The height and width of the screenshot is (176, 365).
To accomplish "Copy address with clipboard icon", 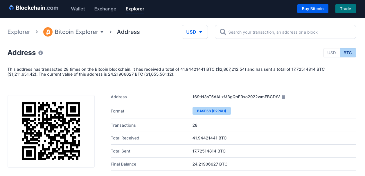I will tap(283, 97).
